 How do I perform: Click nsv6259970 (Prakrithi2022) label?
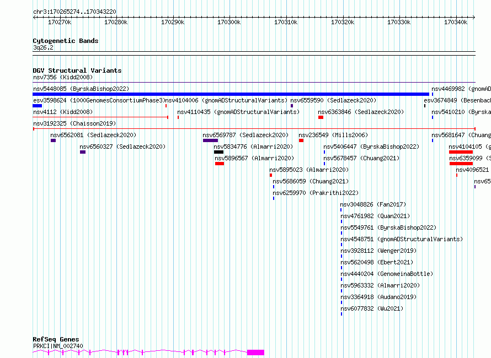click(x=316, y=193)
